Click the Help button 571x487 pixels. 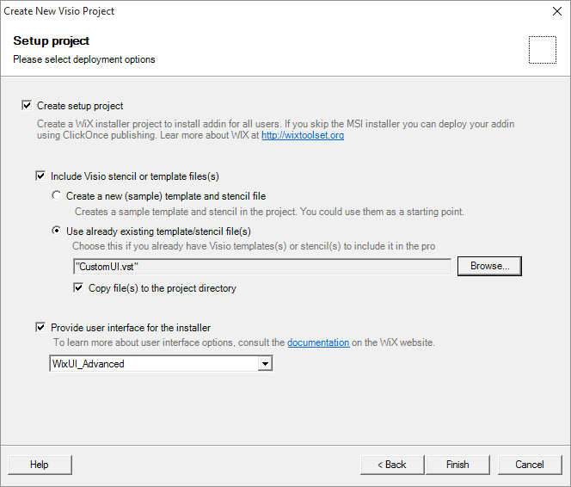tap(40, 465)
